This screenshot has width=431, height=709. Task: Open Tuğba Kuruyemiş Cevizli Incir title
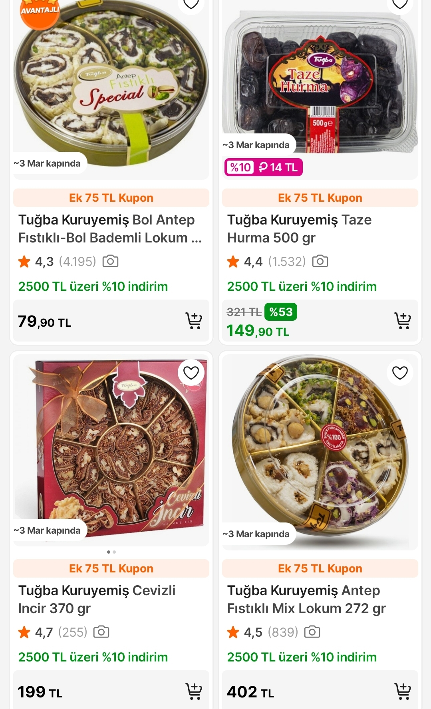tap(97, 599)
